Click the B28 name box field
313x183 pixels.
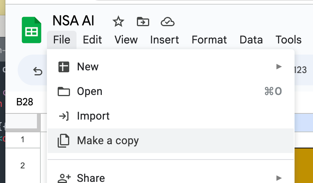pyautogui.click(x=25, y=102)
